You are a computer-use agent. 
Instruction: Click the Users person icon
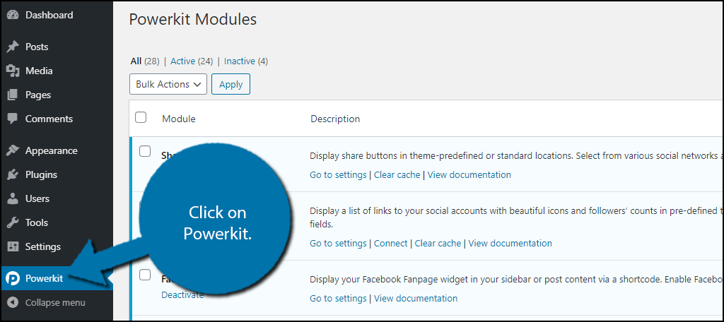point(13,199)
